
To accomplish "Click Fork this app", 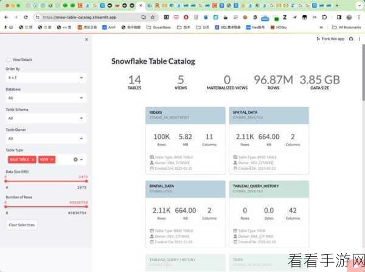I will coord(330,39).
